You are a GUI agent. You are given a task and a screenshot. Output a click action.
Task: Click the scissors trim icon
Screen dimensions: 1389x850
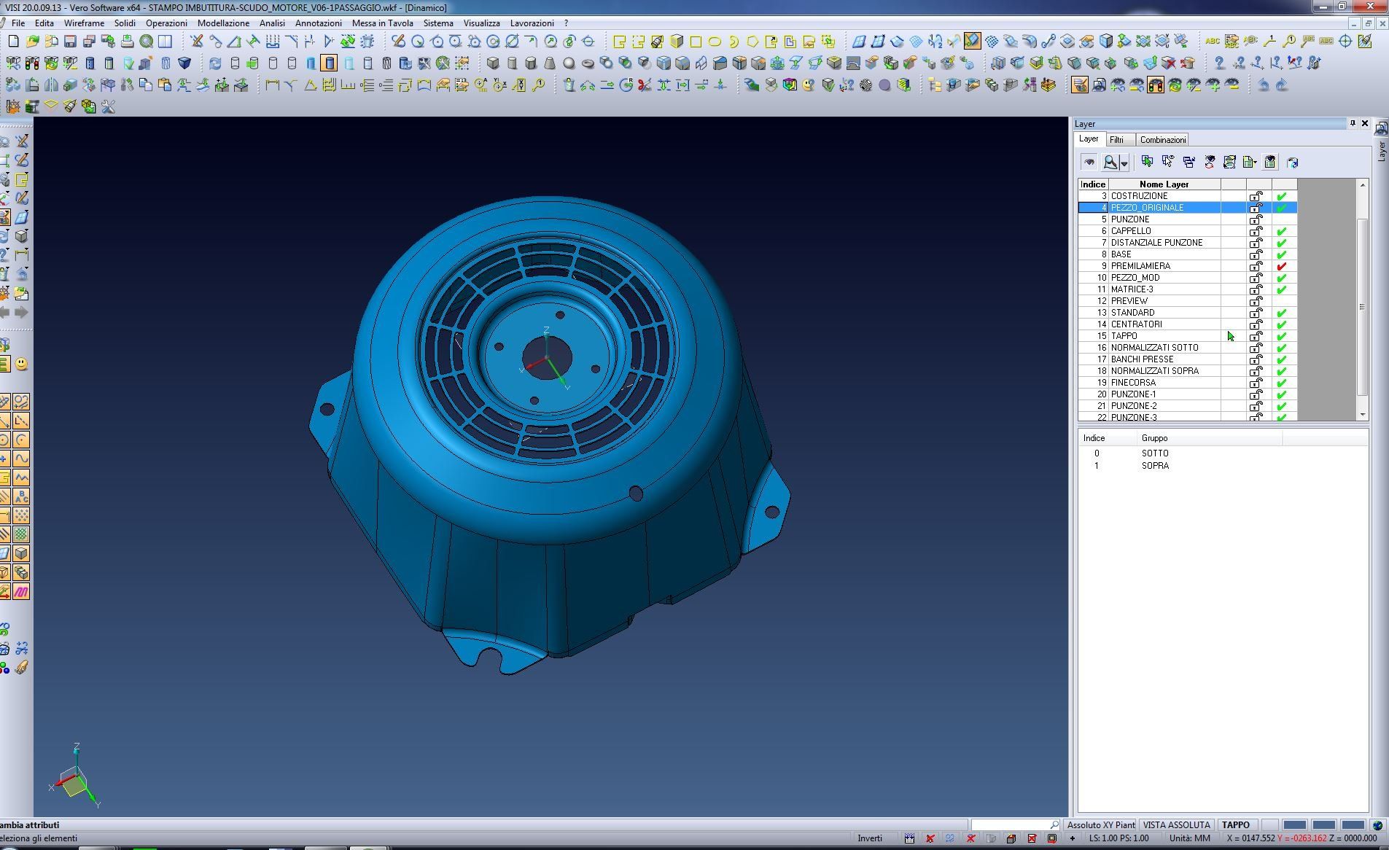tap(644, 85)
